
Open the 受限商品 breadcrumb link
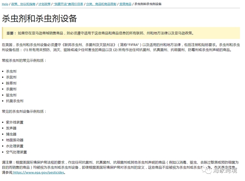(x=125, y=4)
